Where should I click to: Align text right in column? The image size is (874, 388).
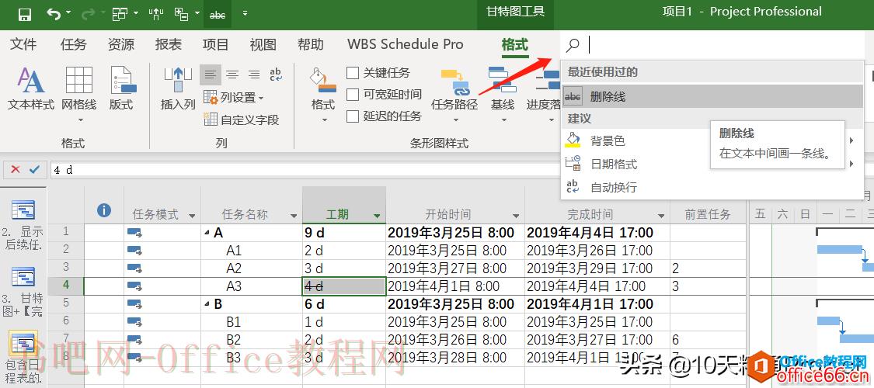tap(254, 74)
